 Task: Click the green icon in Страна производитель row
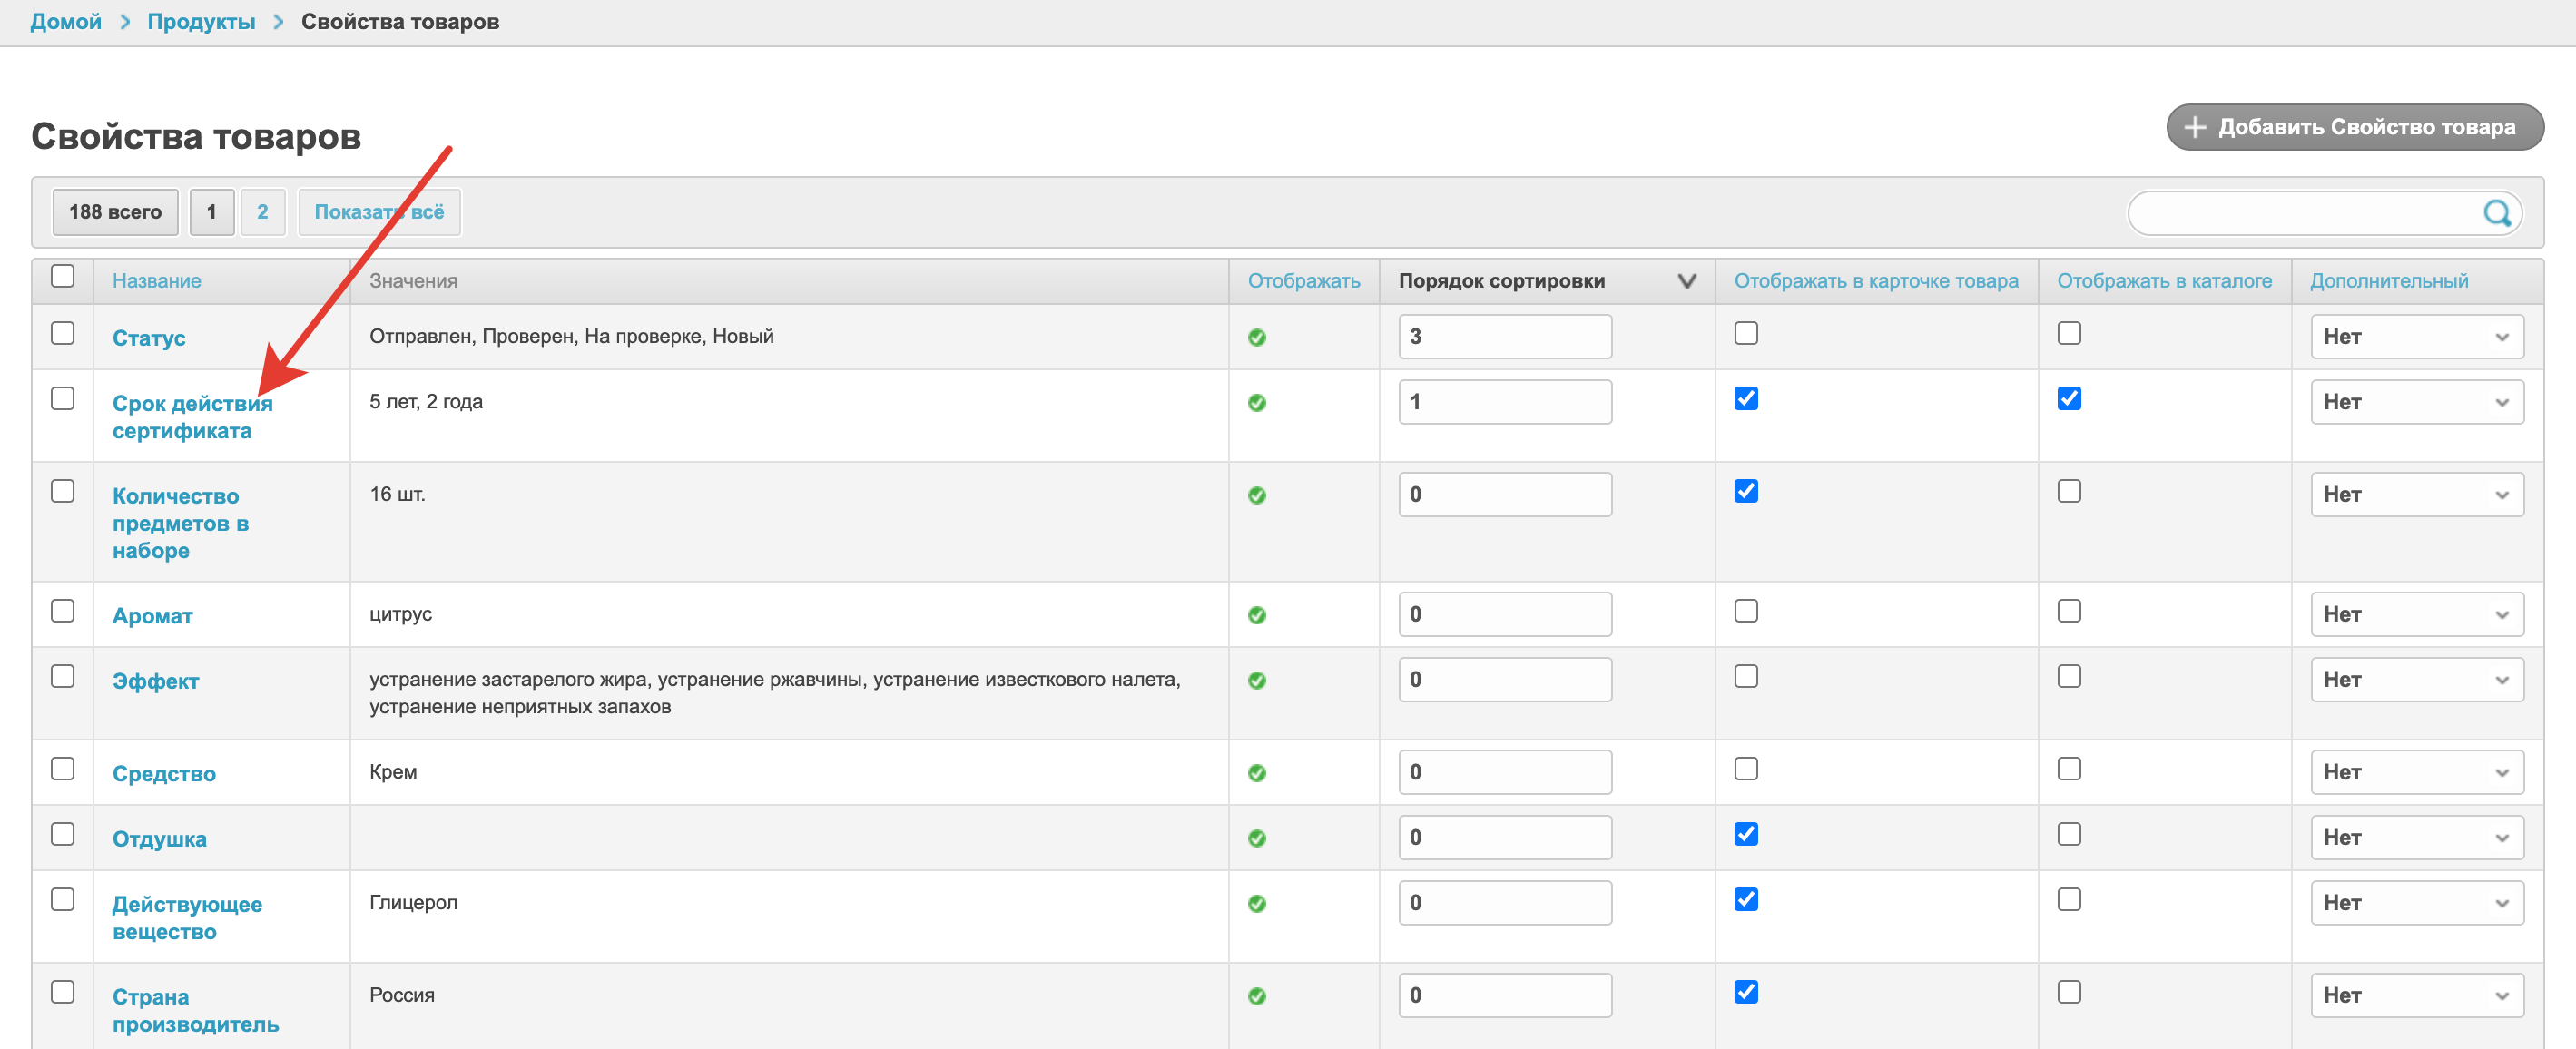(1256, 996)
